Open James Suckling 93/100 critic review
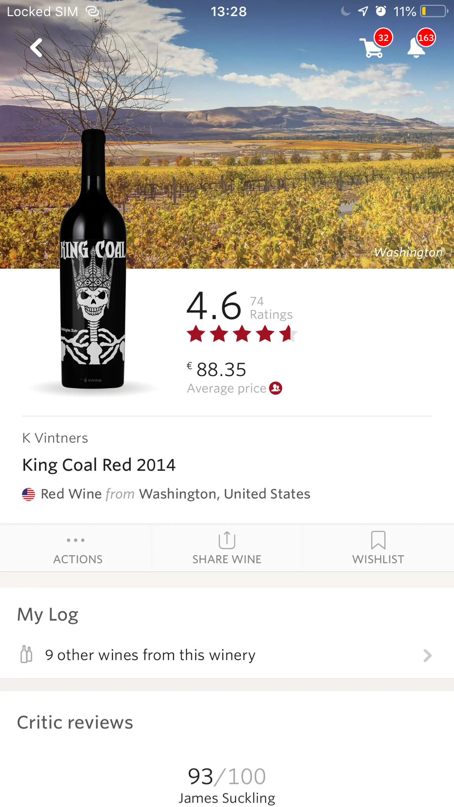 click(x=227, y=785)
